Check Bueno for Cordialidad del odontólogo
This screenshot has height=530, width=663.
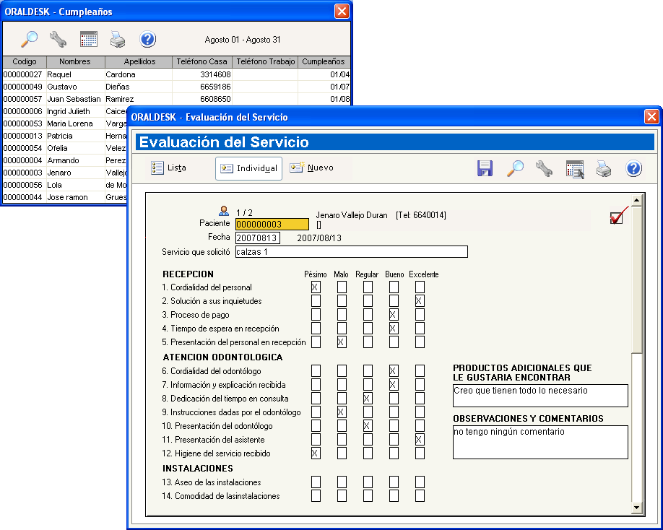[394, 371]
